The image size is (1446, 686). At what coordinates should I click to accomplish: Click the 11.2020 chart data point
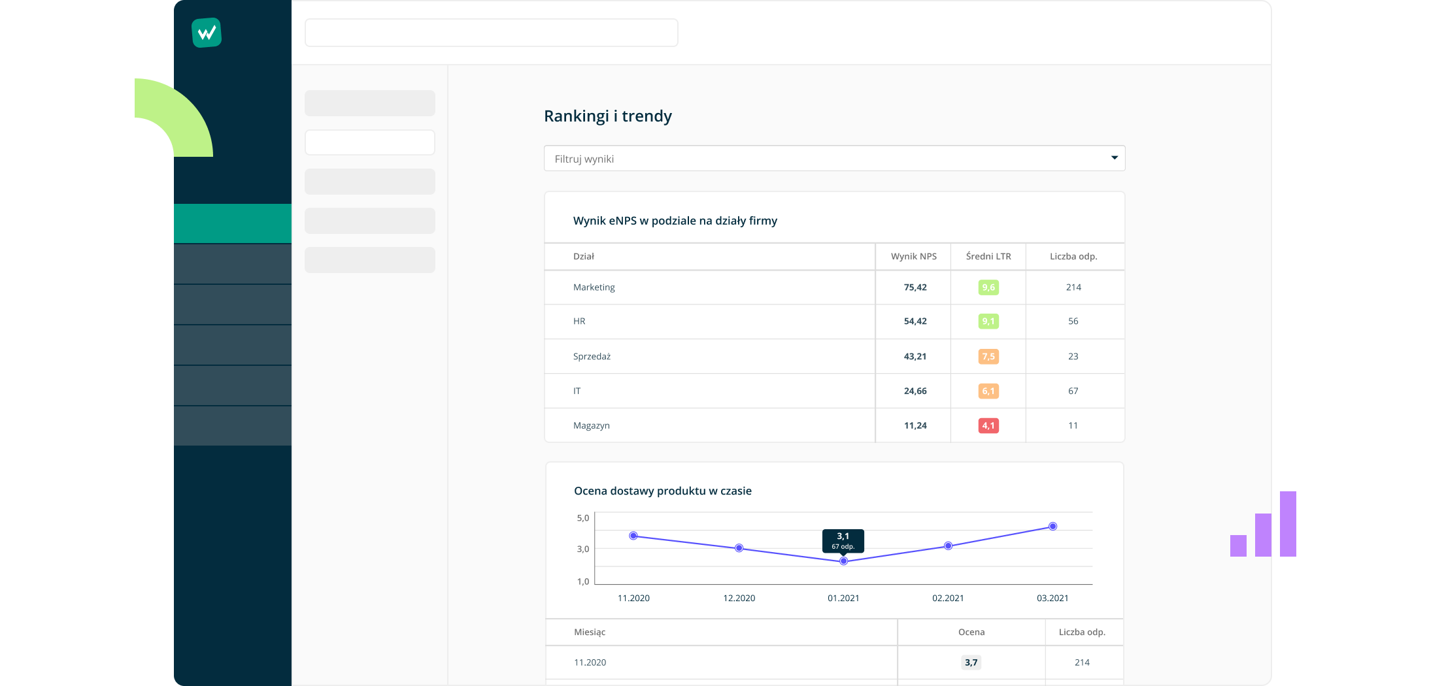click(x=633, y=536)
